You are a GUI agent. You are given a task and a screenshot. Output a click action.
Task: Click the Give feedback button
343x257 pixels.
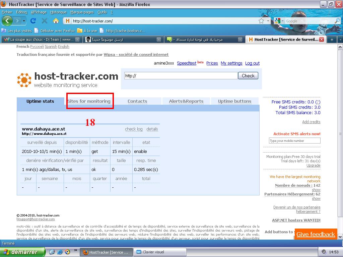pos(316,234)
